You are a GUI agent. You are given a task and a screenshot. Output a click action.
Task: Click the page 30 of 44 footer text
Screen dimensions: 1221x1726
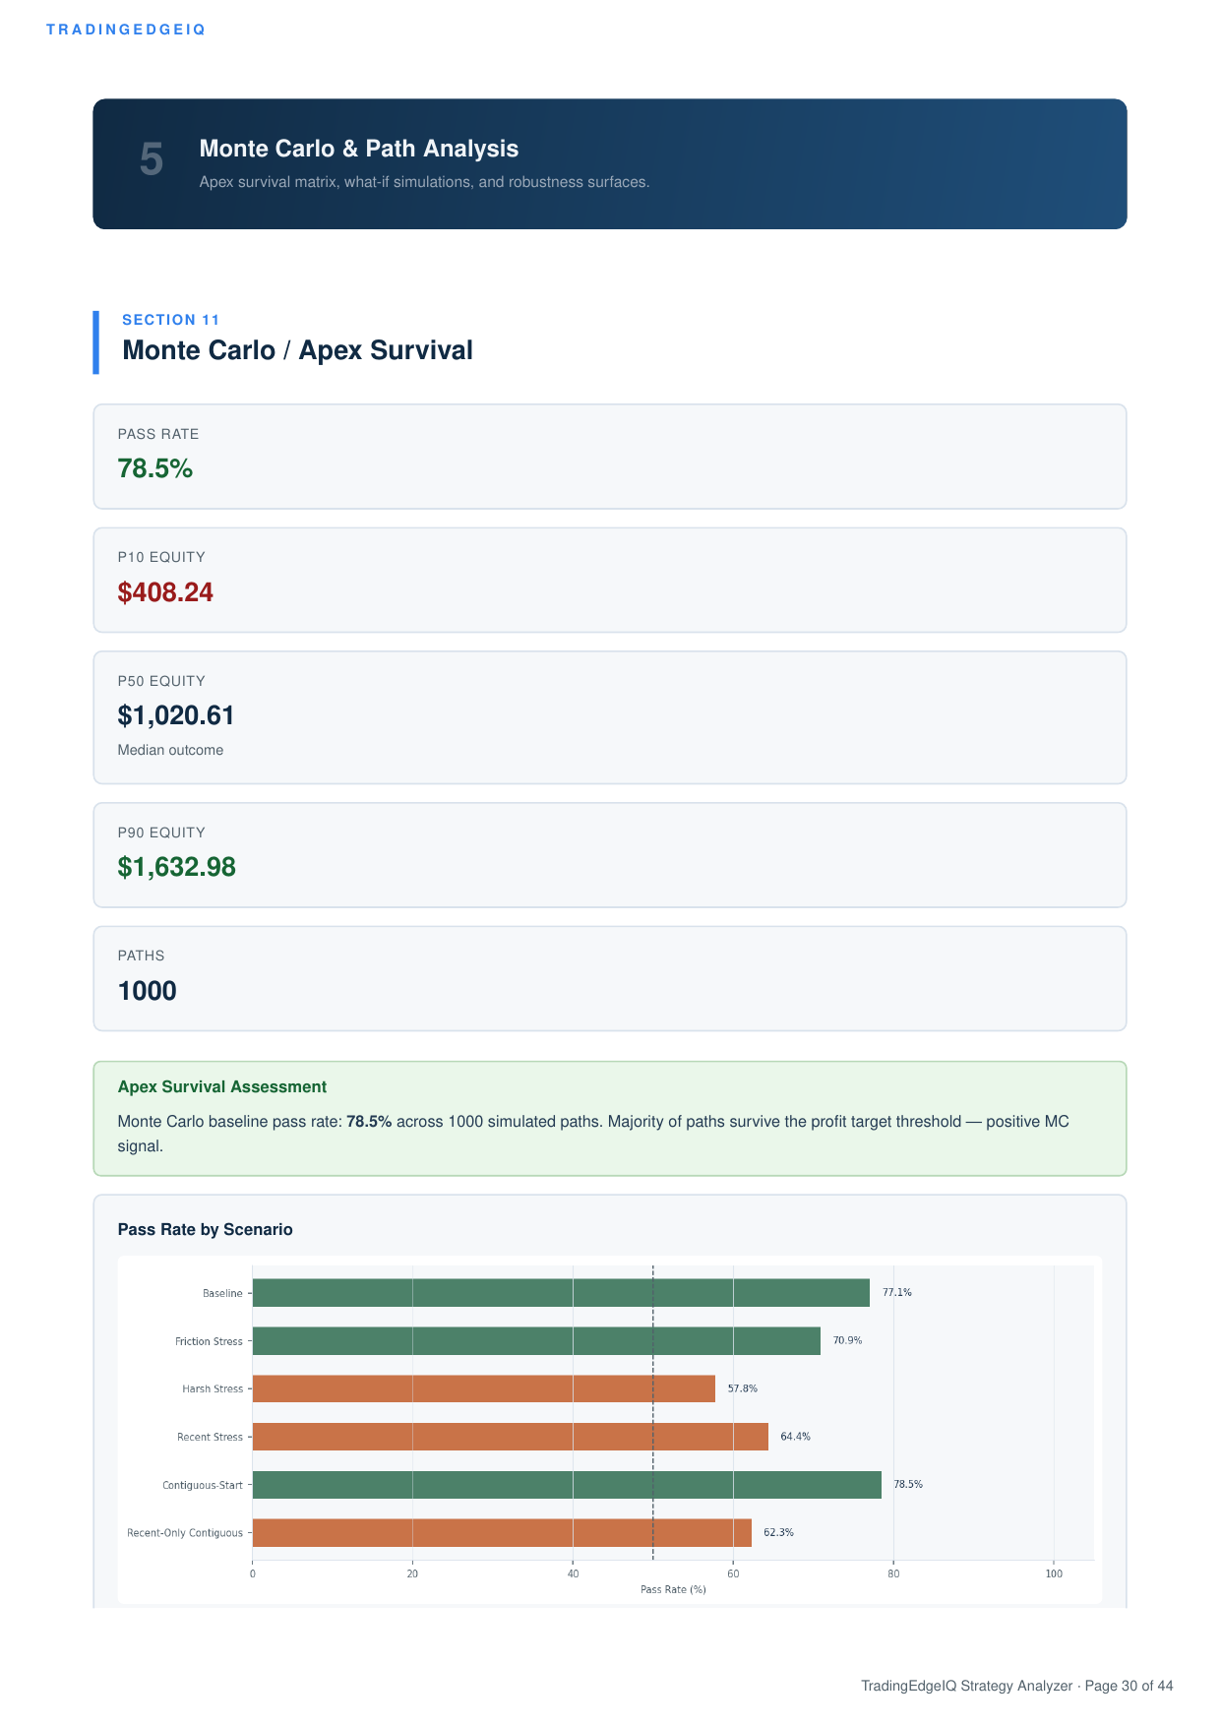click(x=1129, y=1686)
